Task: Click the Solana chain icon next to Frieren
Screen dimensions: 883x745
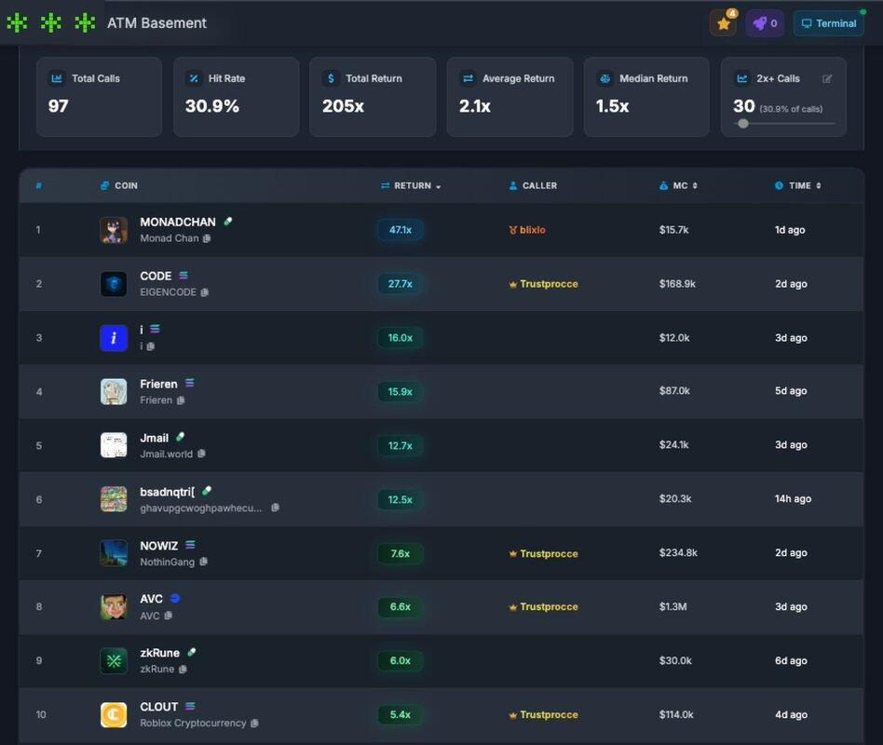Action: pos(190,383)
